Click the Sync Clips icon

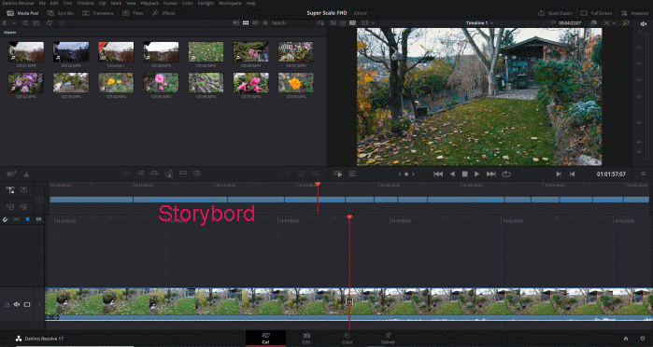click(x=50, y=23)
